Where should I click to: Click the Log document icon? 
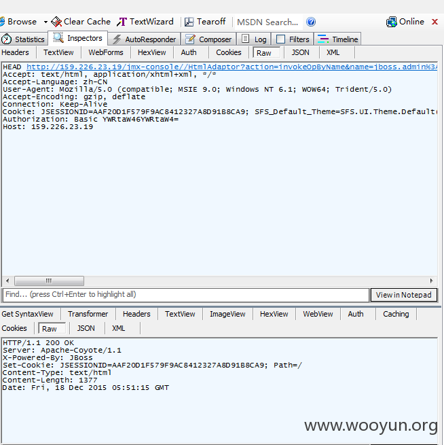coord(245,39)
